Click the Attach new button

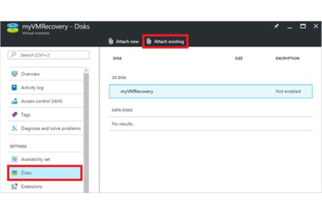click(123, 42)
